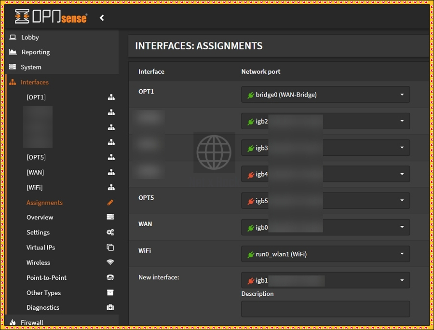Open the OPT5 igb5 port dropdown
Viewport: 434px width, 330px height.
click(325, 201)
